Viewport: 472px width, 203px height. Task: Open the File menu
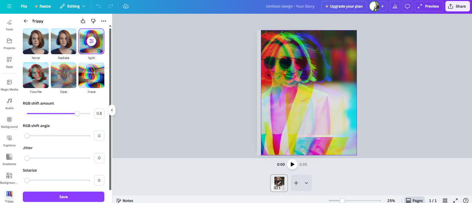pyautogui.click(x=23, y=6)
